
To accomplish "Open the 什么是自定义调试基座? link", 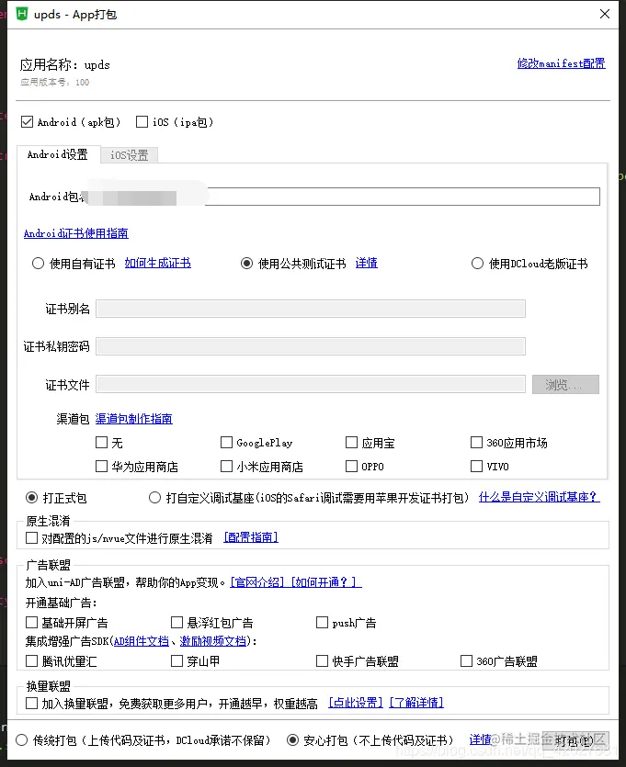I will (x=539, y=498).
